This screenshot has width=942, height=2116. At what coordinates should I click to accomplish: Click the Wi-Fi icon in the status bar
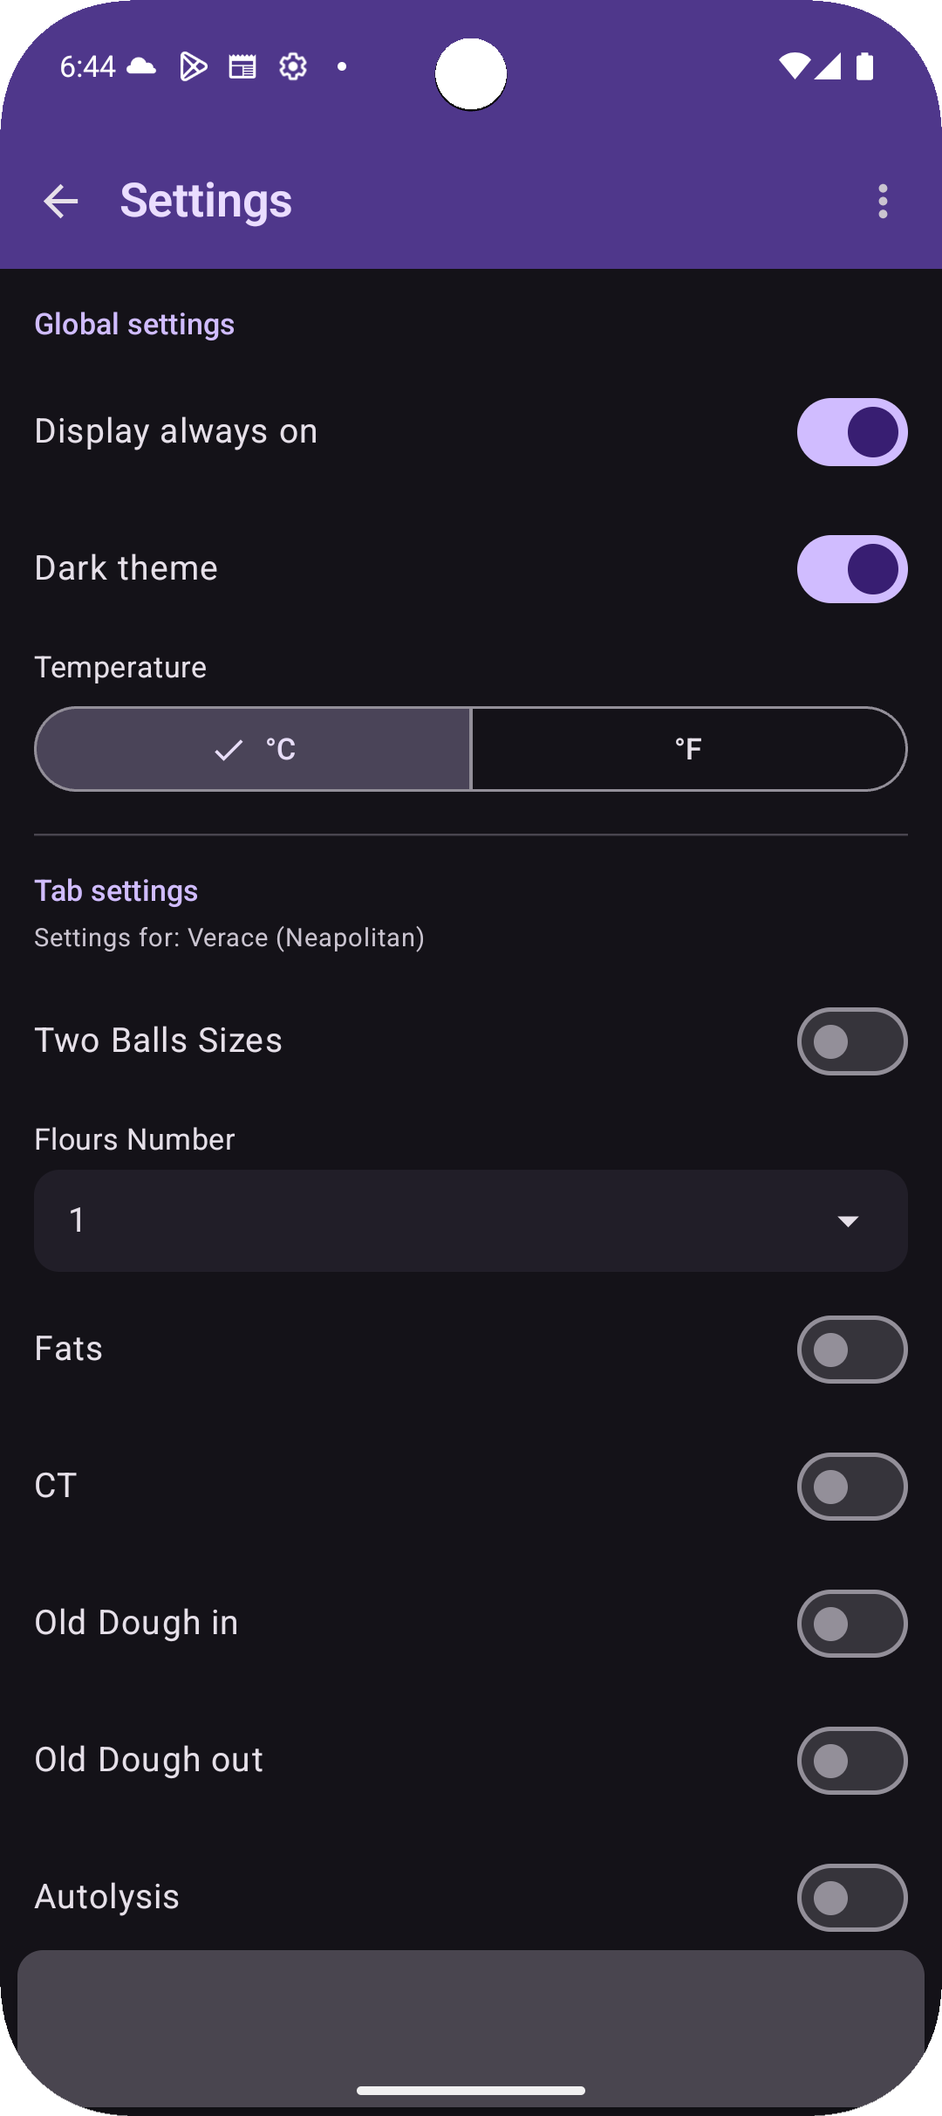[x=795, y=65]
